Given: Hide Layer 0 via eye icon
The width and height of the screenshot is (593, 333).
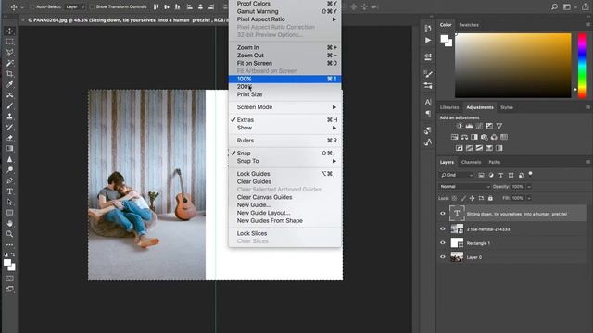Looking at the screenshot, I should pyautogui.click(x=443, y=257).
